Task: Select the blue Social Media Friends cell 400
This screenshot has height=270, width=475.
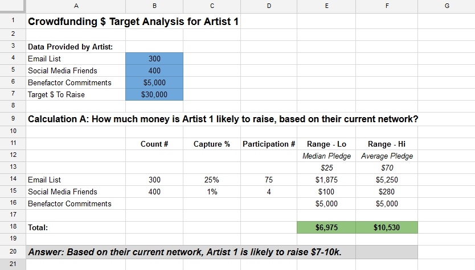Action: (x=154, y=70)
